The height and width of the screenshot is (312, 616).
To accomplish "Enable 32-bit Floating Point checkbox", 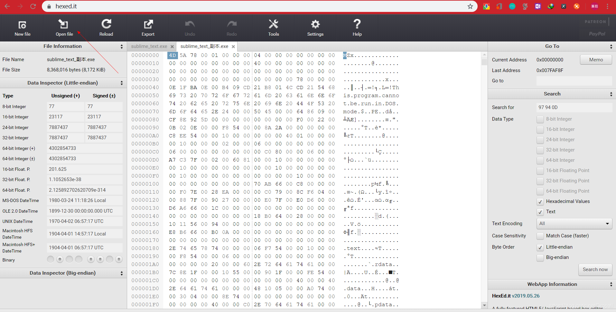I will coord(540,181).
